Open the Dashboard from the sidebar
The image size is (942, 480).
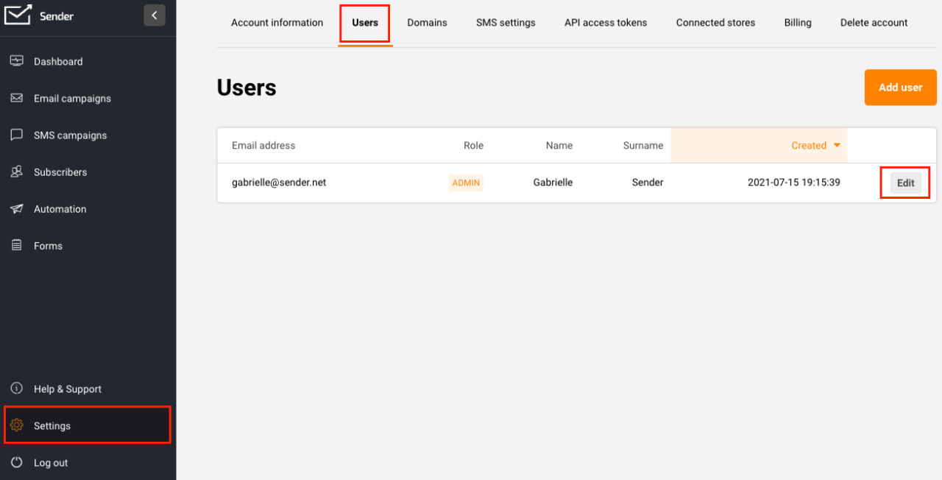(18, 61)
